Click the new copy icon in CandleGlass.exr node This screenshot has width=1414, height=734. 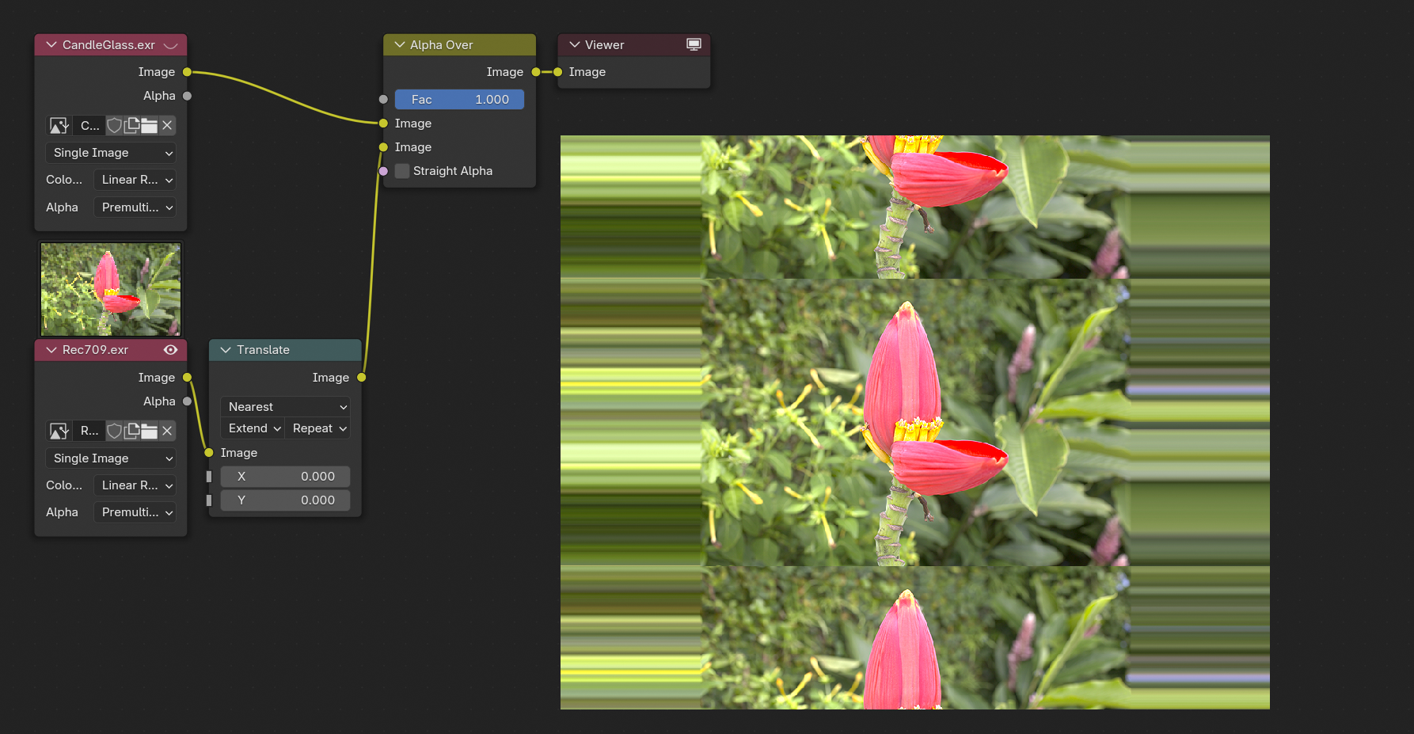point(131,125)
